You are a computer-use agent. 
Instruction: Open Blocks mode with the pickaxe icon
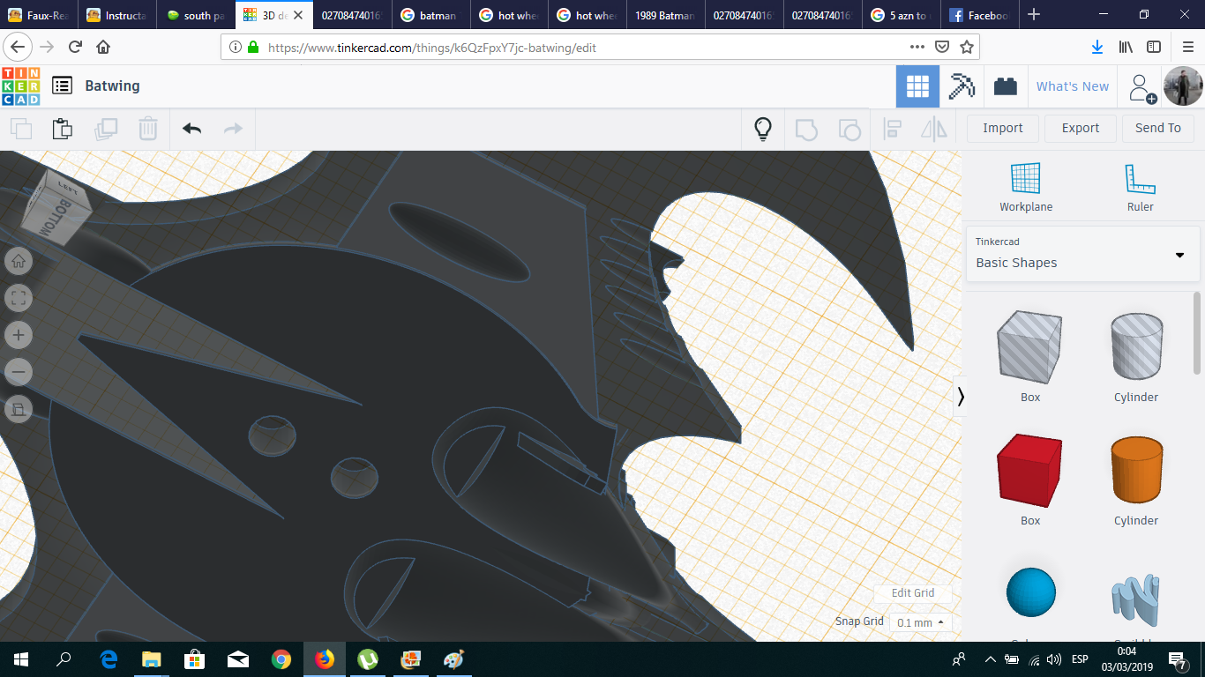[961, 86]
